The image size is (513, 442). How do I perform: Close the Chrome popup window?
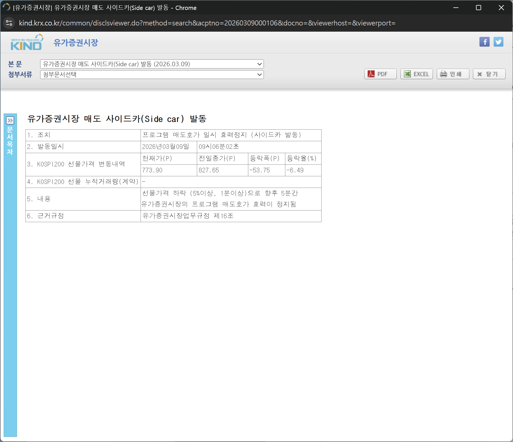coord(501,8)
